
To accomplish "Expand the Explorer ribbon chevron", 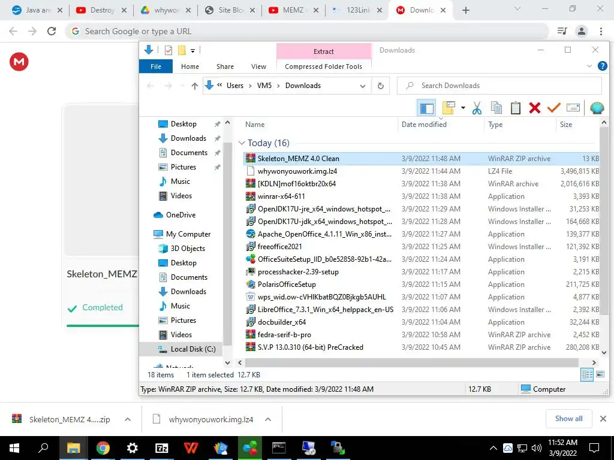I will click(589, 66).
